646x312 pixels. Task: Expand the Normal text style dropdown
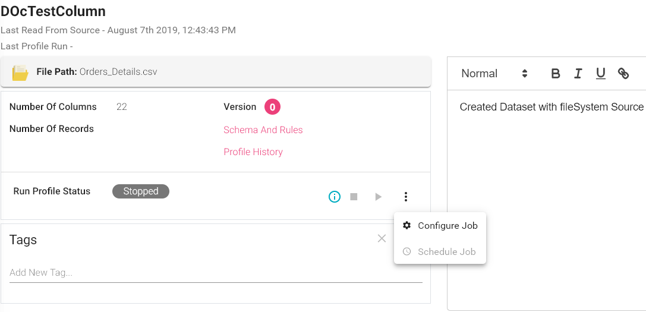(494, 74)
